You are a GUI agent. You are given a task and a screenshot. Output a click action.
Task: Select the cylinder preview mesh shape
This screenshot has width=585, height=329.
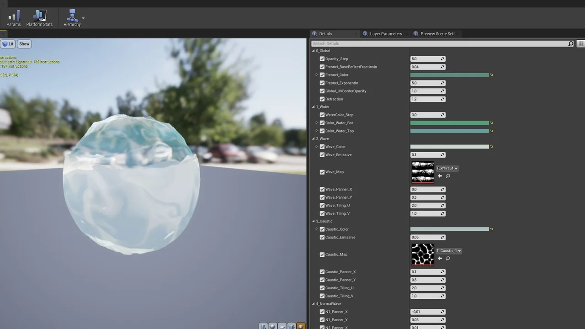(264, 326)
